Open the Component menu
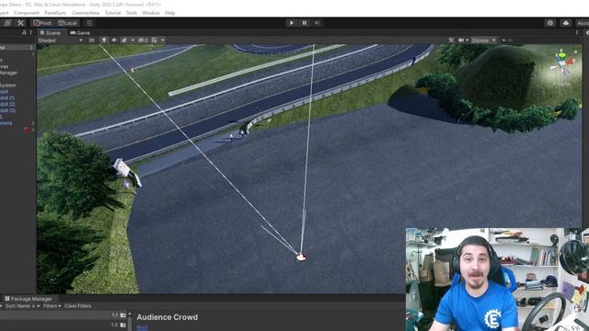589x331 pixels. pyautogui.click(x=27, y=13)
